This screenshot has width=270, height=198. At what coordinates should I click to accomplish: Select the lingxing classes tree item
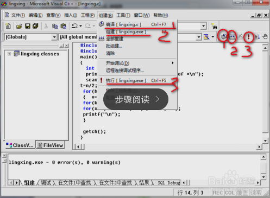[40, 54]
